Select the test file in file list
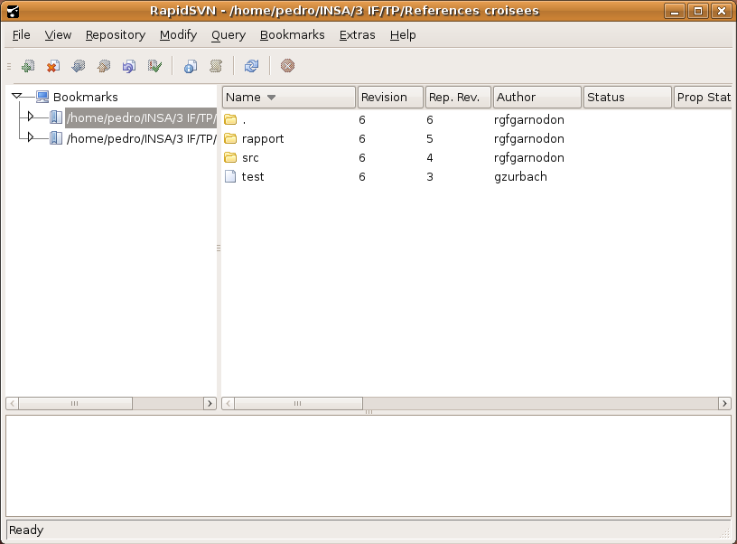 252,177
